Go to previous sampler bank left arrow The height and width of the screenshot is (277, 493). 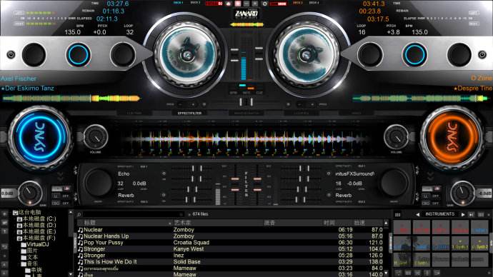[x=417, y=214]
